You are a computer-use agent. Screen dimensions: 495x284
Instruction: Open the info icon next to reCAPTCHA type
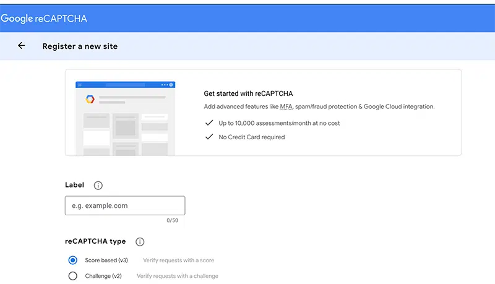point(140,242)
